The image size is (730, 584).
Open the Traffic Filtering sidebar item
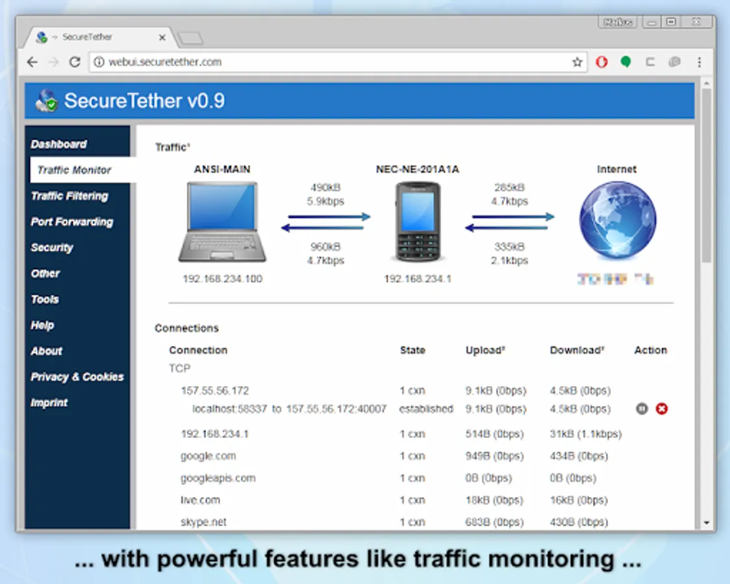click(69, 196)
